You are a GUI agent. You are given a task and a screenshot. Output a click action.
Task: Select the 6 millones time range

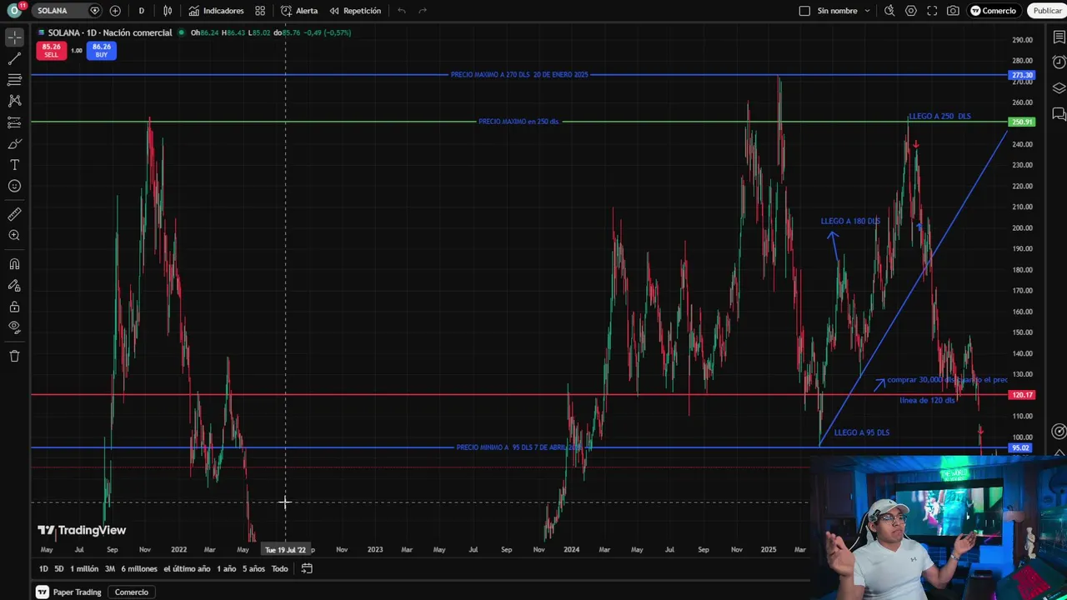[x=139, y=569]
